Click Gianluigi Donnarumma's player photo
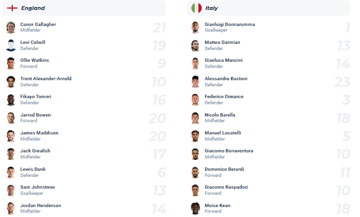Image resolution: width=360 pixels, height=217 pixels. (x=195, y=28)
